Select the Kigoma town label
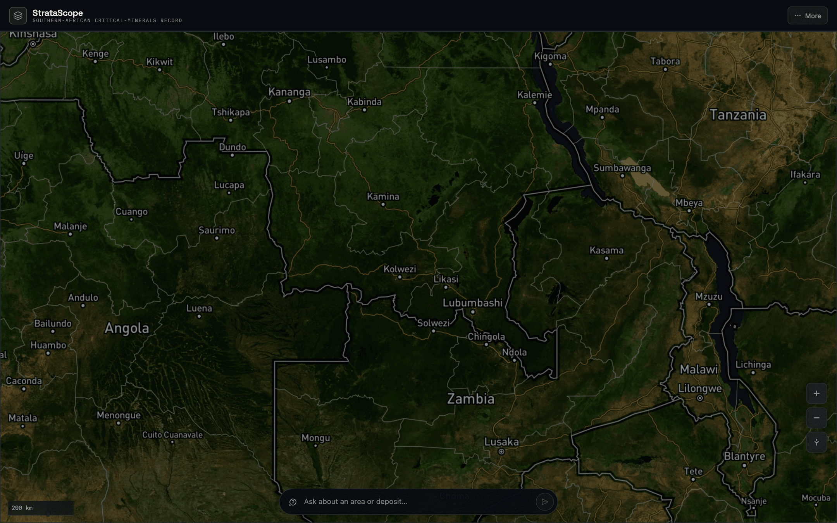Image resolution: width=837 pixels, height=523 pixels. coord(550,56)
